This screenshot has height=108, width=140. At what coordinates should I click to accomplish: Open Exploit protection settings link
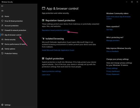51,71
